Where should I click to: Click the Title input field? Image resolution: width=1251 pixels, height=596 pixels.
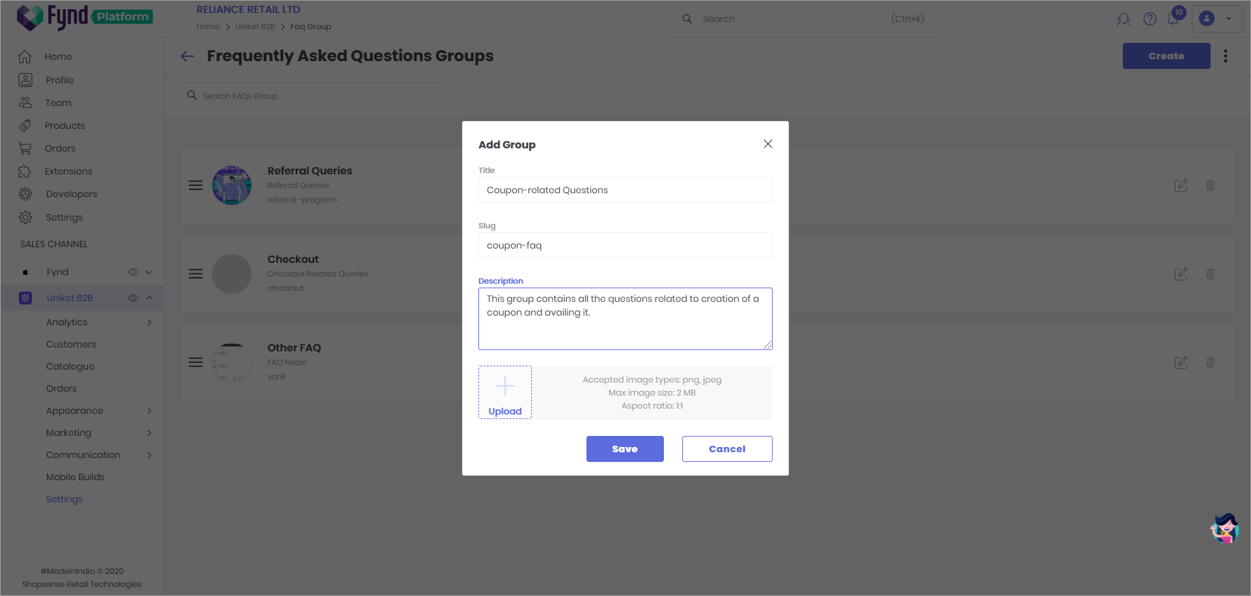coord(625,190)
